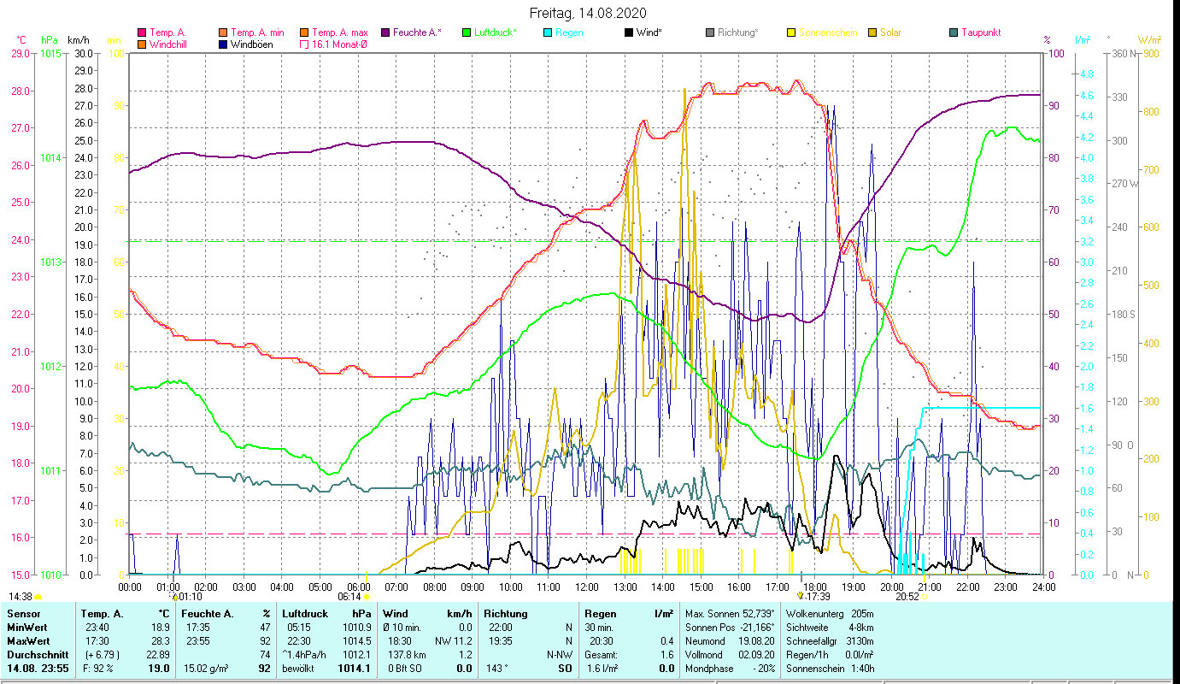Click the yellow sun icon beside 14:38
The image size is (1180, 684).
tap(38, 597)
